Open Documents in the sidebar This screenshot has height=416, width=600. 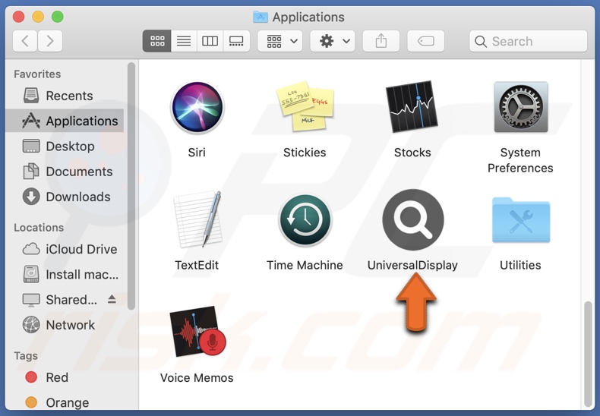(65, 172)
